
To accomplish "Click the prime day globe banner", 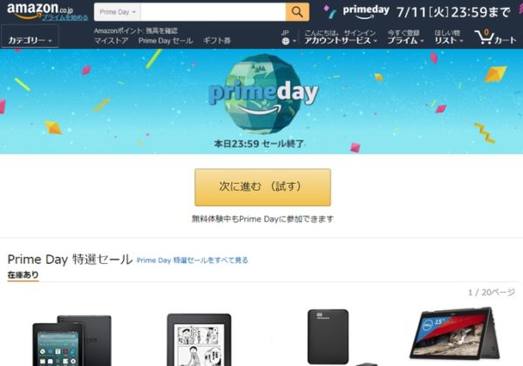I will tap(263, 94).
